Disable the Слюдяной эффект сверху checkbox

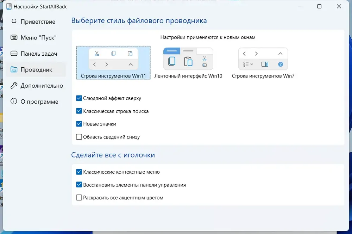click(79, 98)
